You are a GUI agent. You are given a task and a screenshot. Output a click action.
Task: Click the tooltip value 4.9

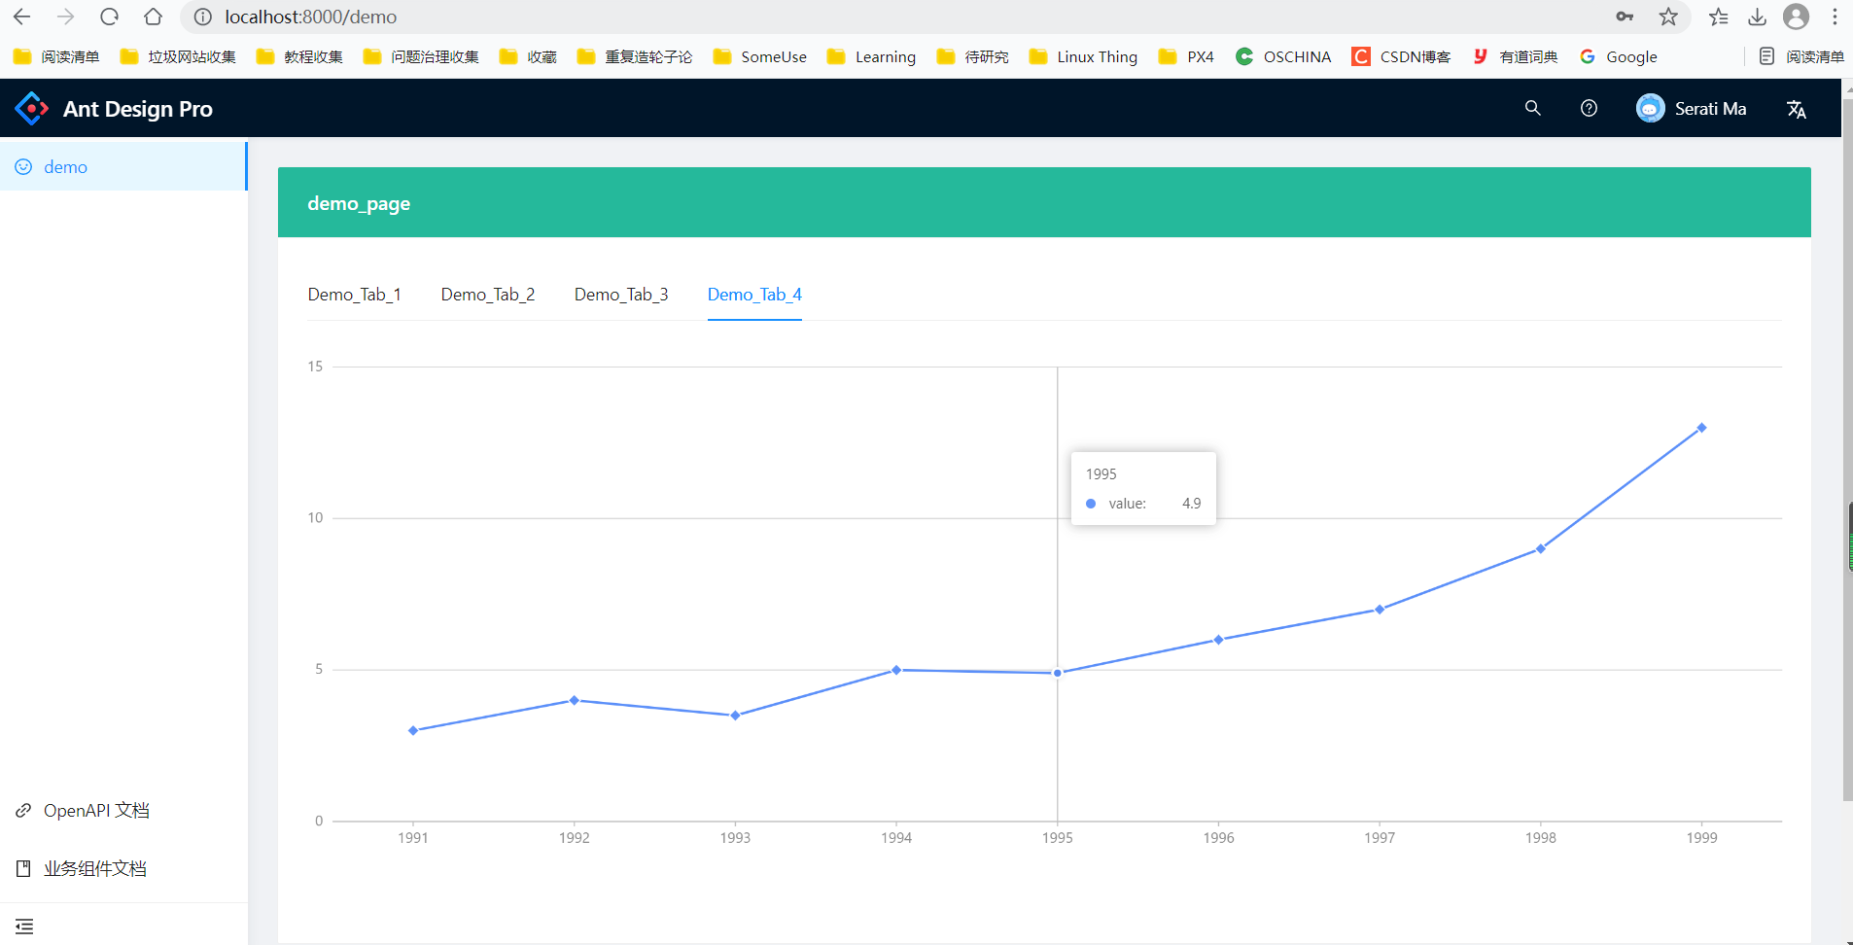coord(1192,504)
